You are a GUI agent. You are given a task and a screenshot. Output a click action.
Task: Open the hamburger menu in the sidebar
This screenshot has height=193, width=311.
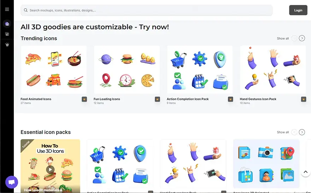pyautogui.click(x=7, y=9)
